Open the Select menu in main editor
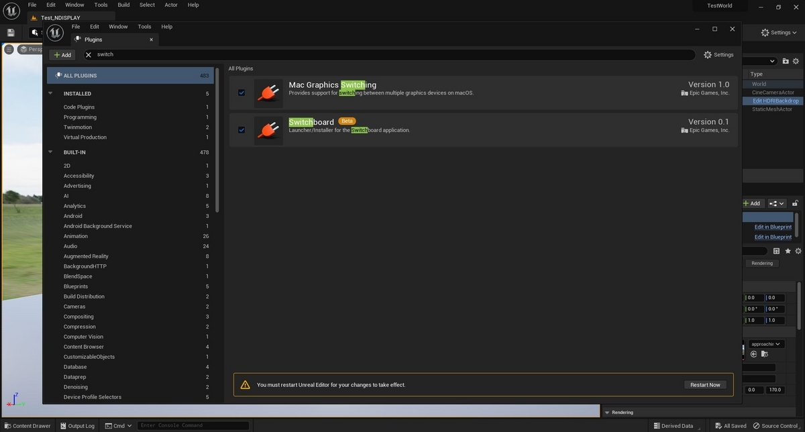Viewport: 805px width, 432px height. coord(147,5)
